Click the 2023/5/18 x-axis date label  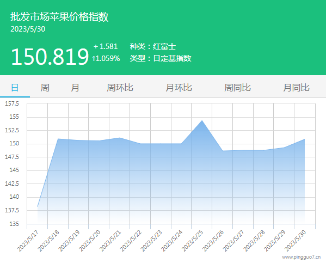[48, 241]
